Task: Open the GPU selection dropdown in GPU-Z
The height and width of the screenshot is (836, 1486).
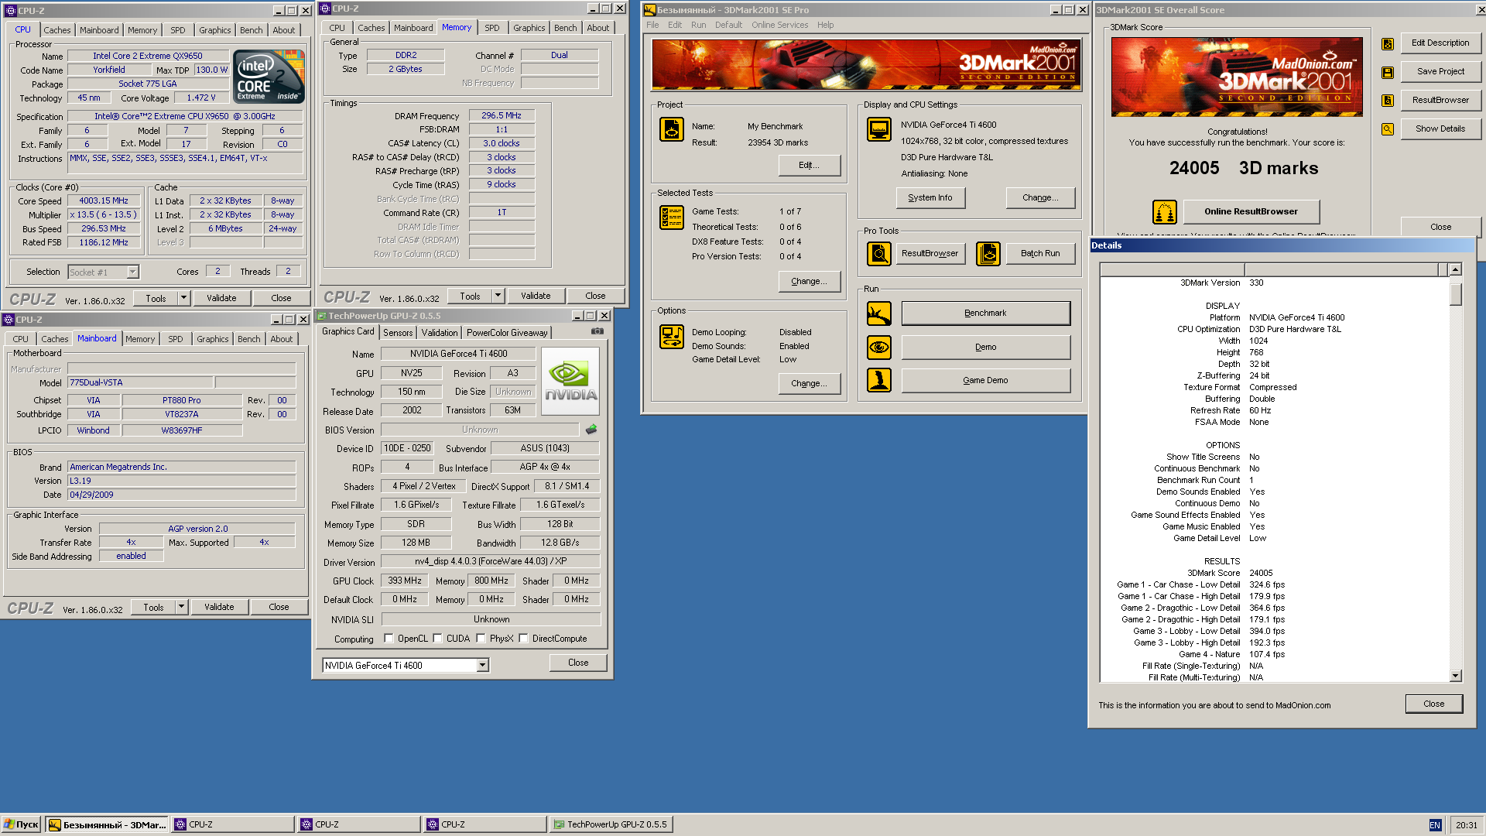Action: (482, 665)
